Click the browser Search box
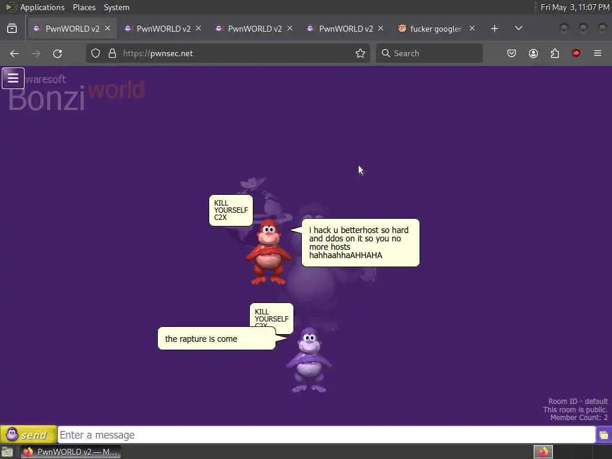Screen dimensions: 612x459 click(x=429, y=53)
